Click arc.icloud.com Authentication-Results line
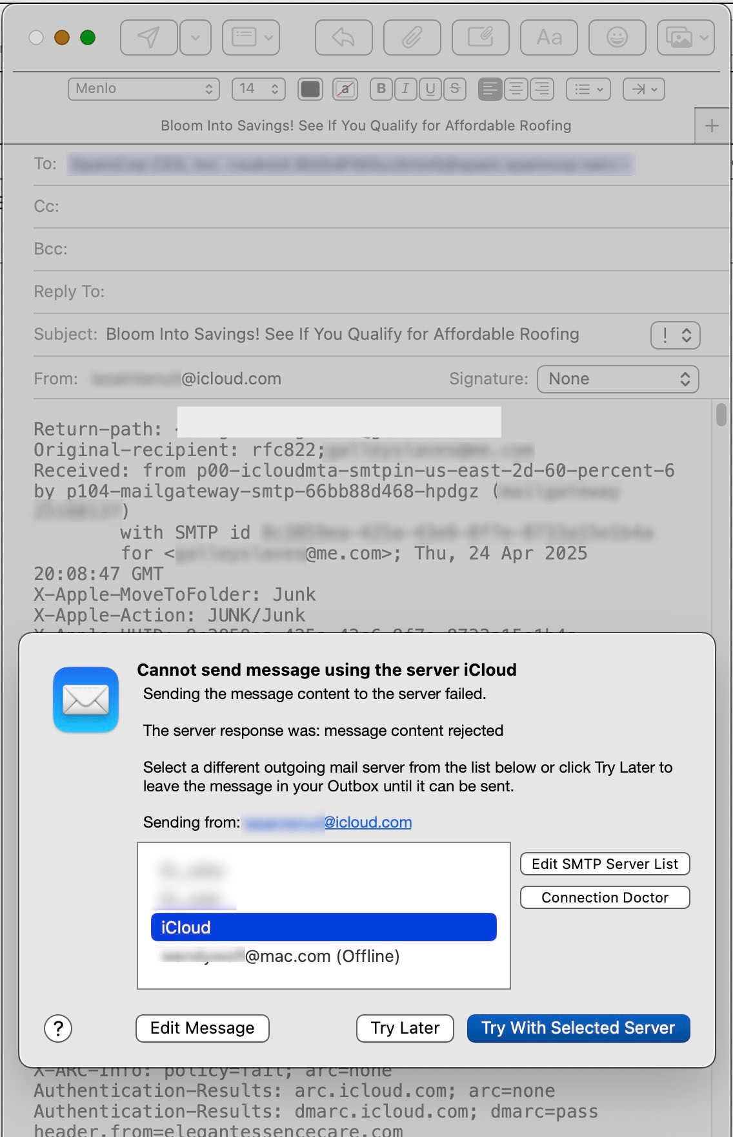Image resolution: width=733 pixels, height=1137 pixels. pos(294,1090)
